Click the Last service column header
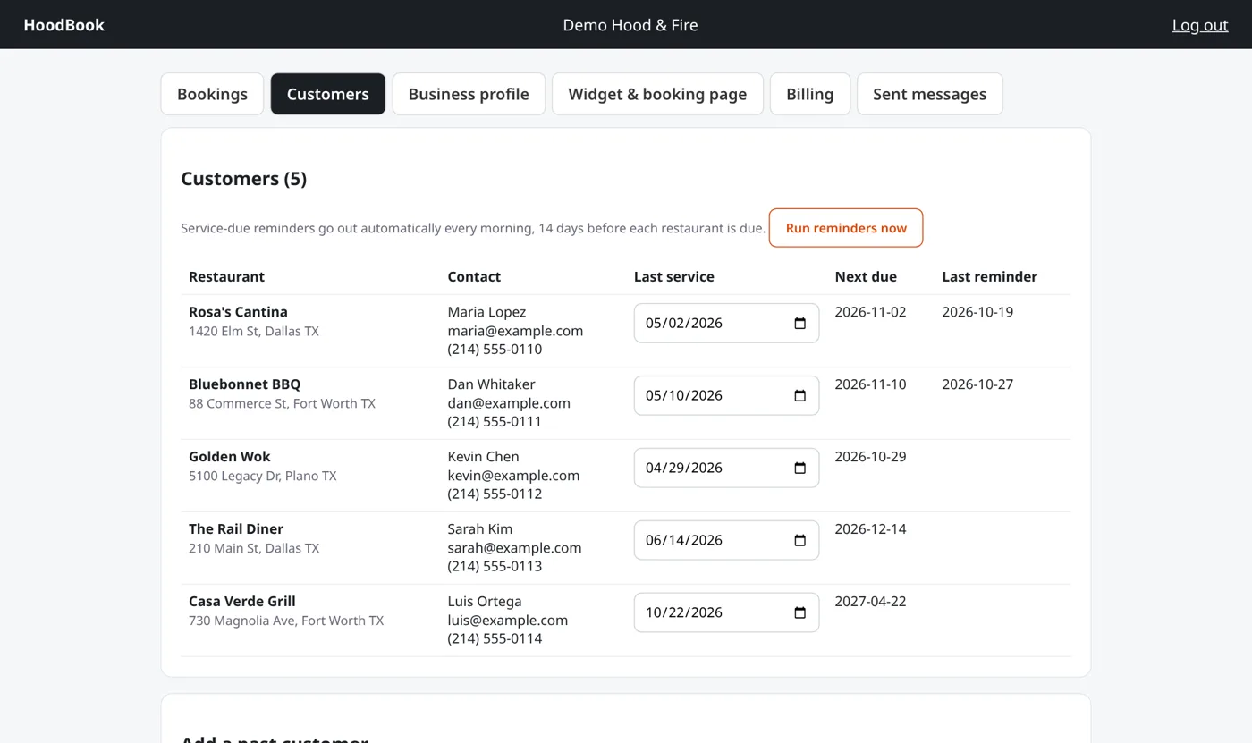Image resolution: width=1252 pixels, height=743 pixels. (673, 277)
